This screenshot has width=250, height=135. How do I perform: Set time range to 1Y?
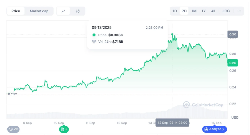[203, 11]
